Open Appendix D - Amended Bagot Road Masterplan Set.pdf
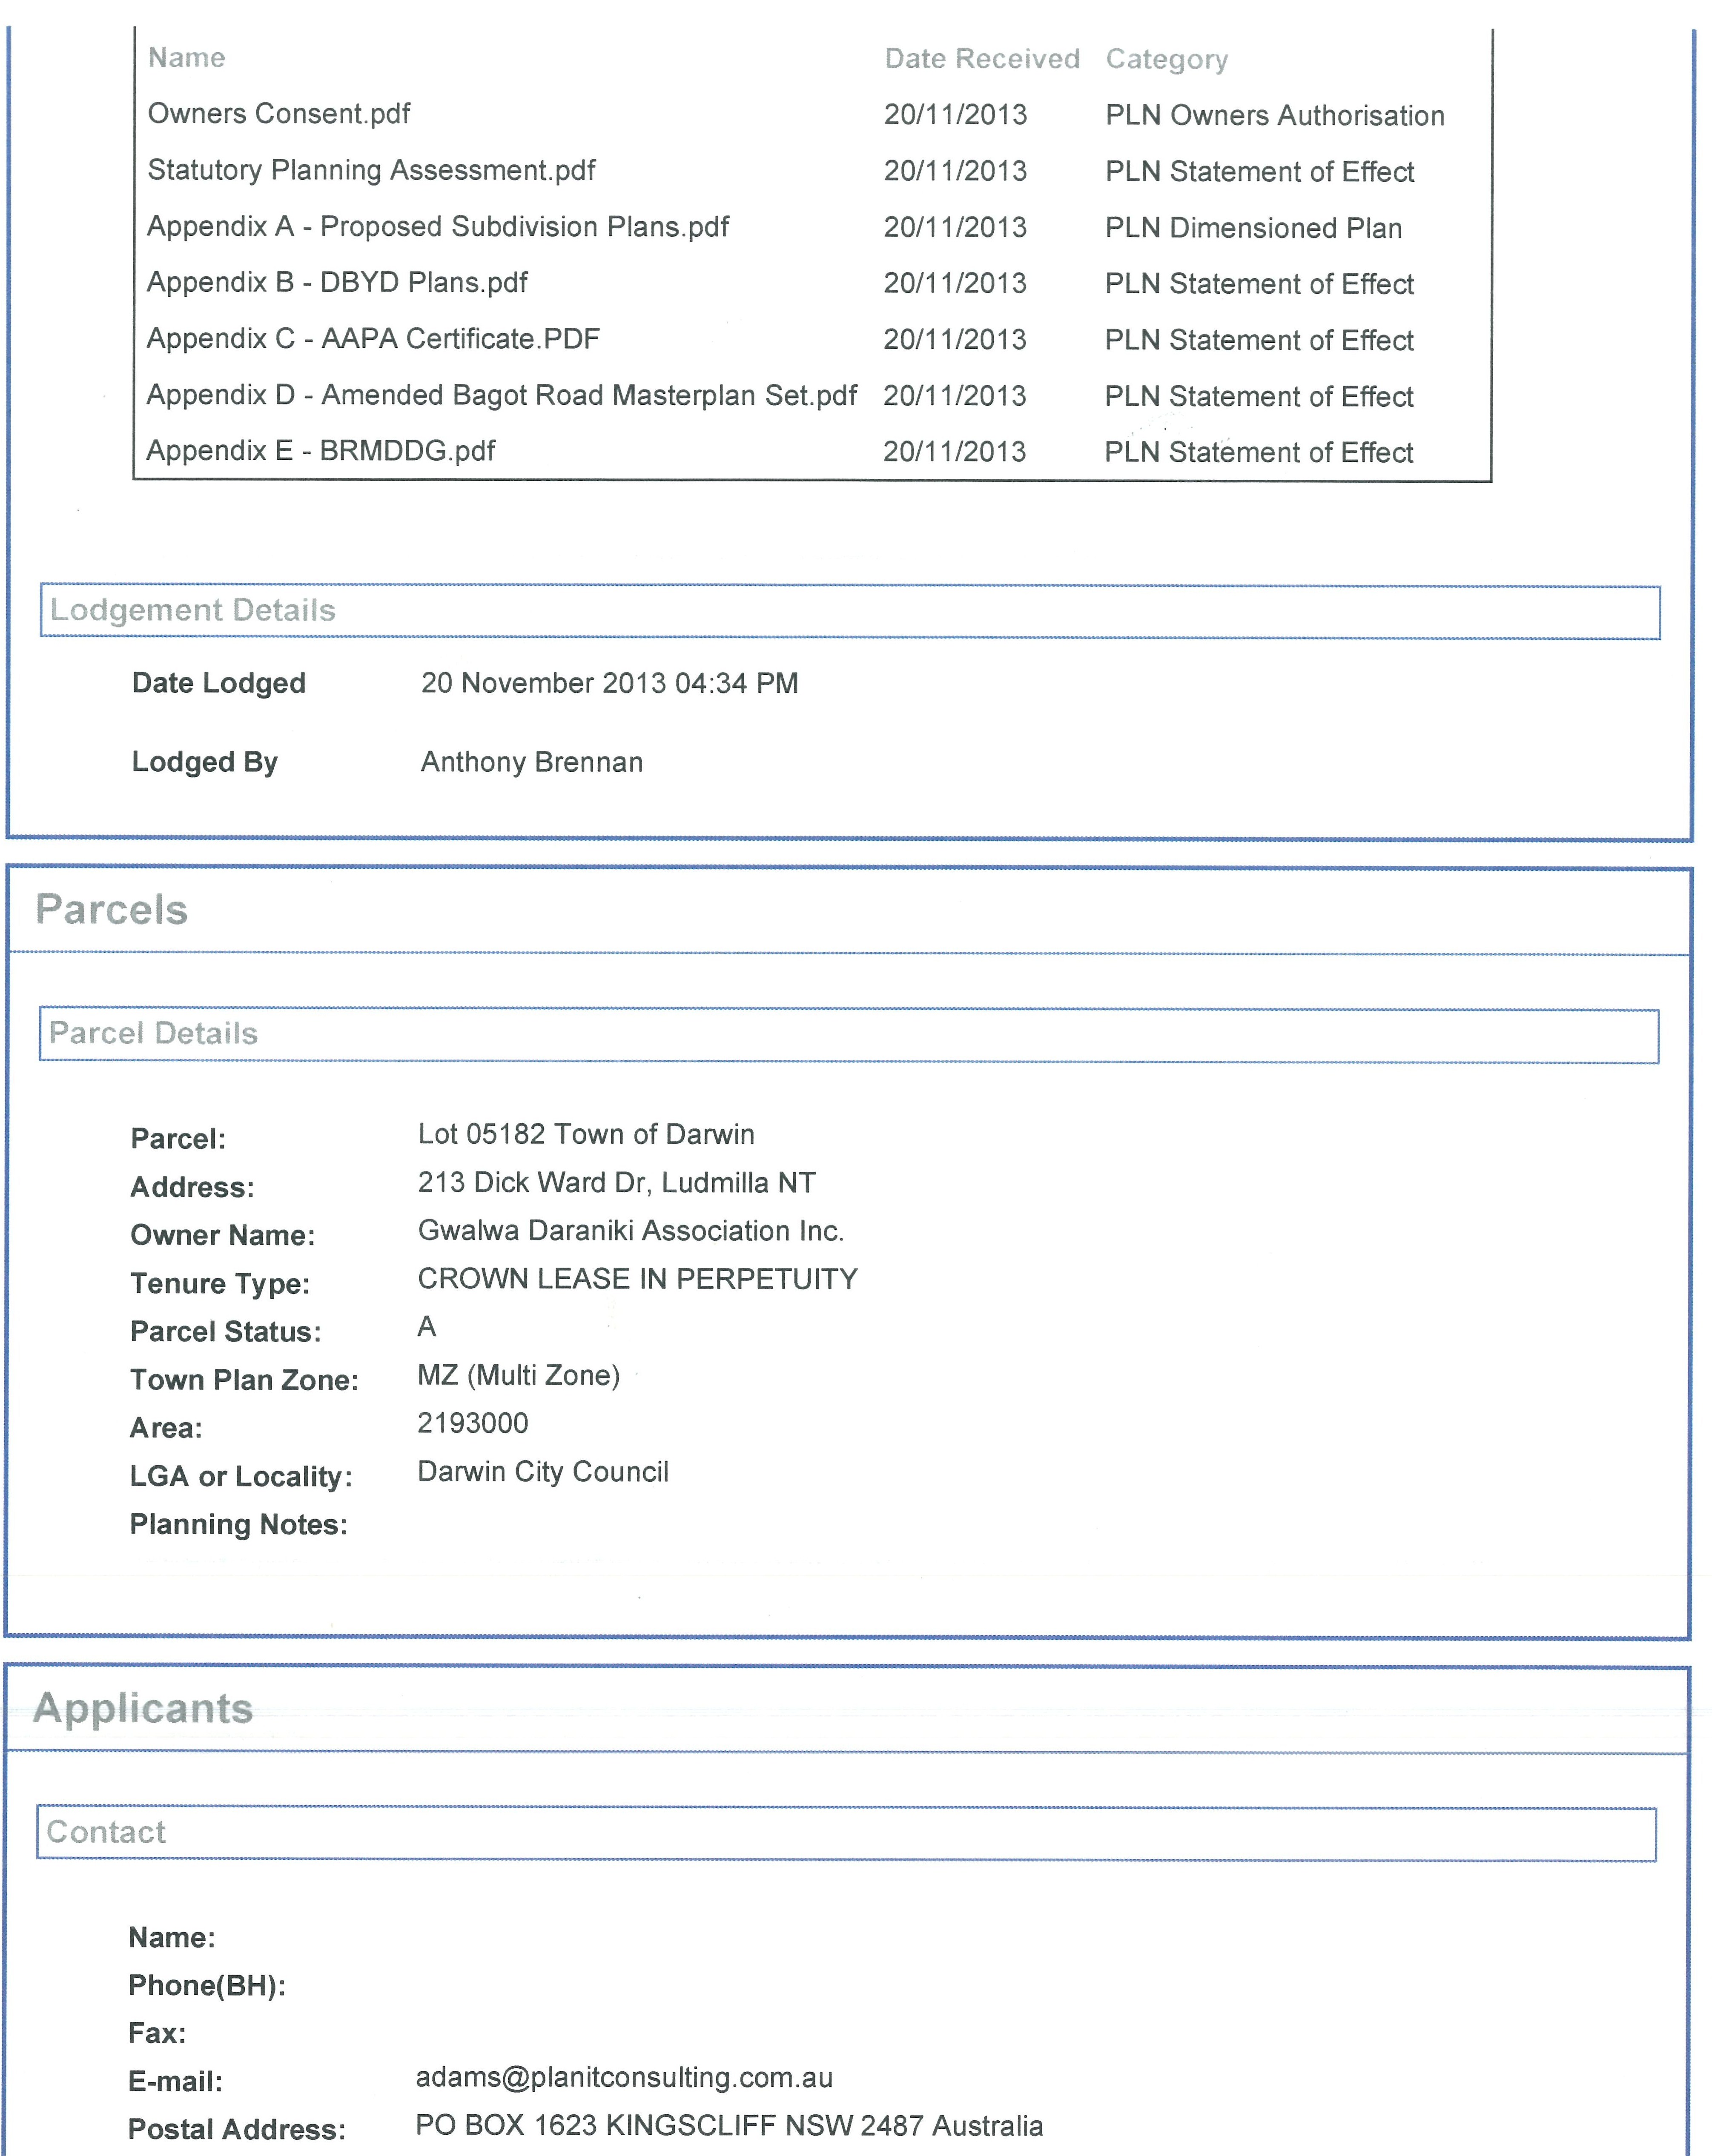This screenshot has height=2156, width=1712. coord(502,395)
